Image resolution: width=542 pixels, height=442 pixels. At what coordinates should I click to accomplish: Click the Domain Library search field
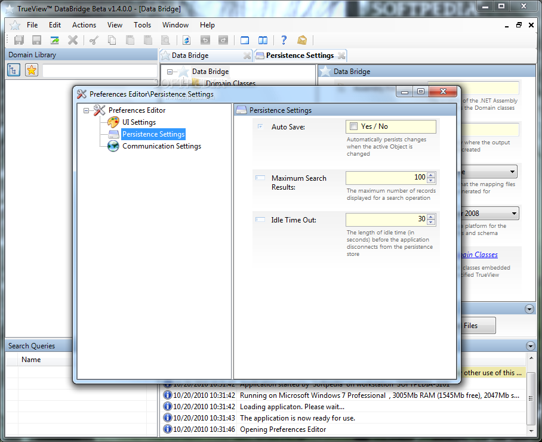[x=100, y=70]
